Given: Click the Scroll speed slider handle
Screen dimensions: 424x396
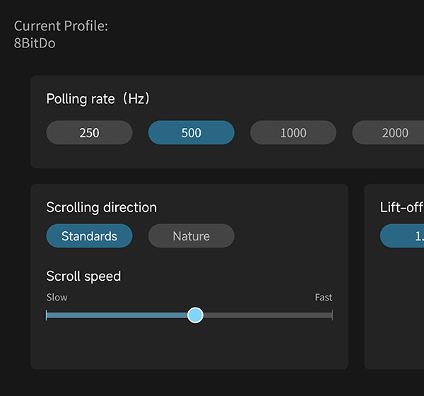Looking at the screenshot, I should click(195, 315).
